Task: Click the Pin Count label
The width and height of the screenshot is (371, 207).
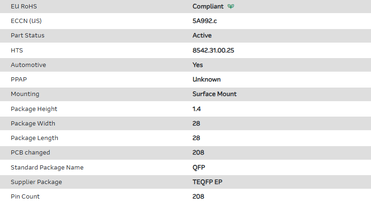Action: click(25, 197)
